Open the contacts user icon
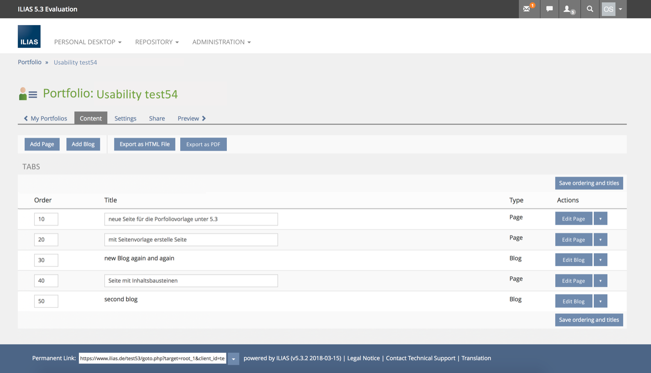Viewport: 651px width, 373px height. pos(568,9)
